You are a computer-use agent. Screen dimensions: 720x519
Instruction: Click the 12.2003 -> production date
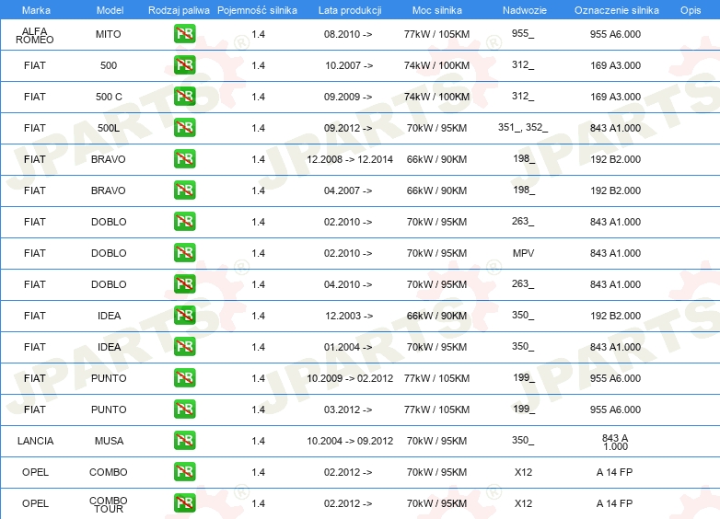[349, 316]
